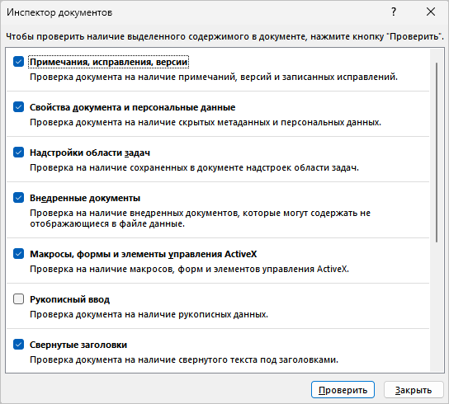This screenshot has height=404, width=449.
Task: Close the Инспектор документов dialog with X
Action: coord(431,12)
